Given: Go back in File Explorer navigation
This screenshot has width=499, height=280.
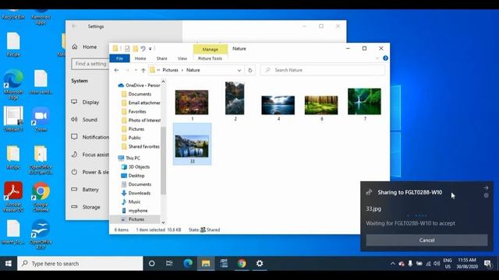Looking at the screenshot, I should pyautogui.click(x=116, y=70).
